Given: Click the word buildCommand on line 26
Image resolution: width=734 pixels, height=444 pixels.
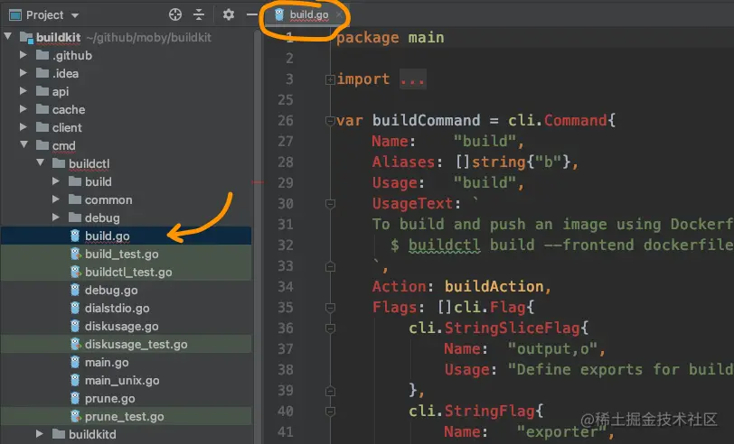Looking at the screenshot, I should click(426, 121).
